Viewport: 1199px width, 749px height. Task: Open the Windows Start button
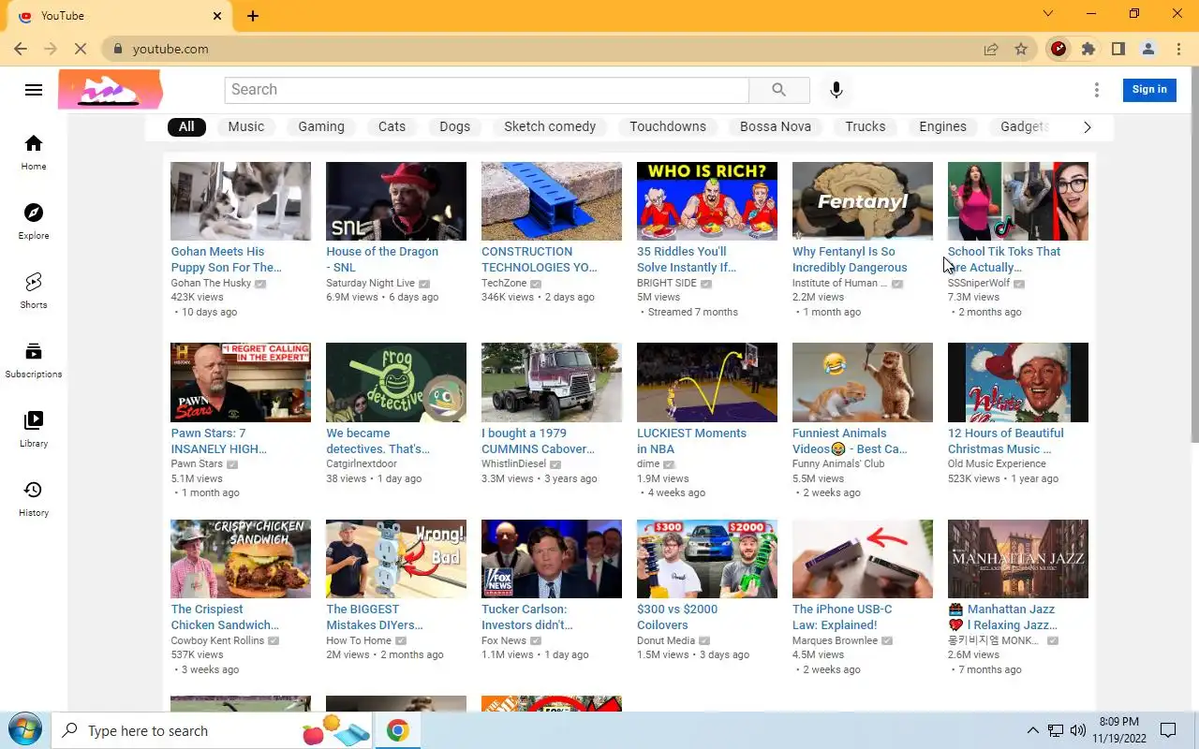point(24,730)
